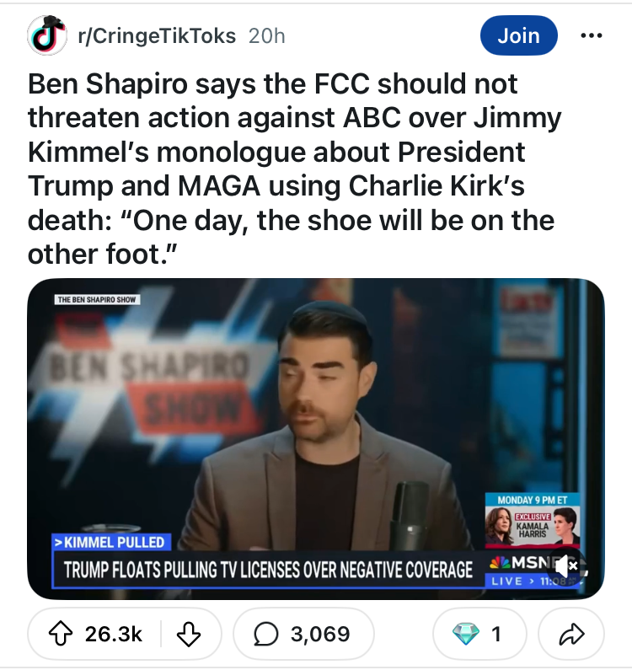Tap the comments speech bubble icon
This screenshot has width=632, height=670.
tap(264, 633)
